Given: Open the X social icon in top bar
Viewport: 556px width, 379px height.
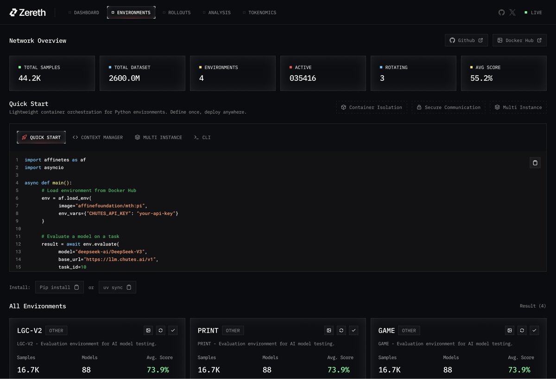Looking at the screenshot, I should [x=512, y=13].
